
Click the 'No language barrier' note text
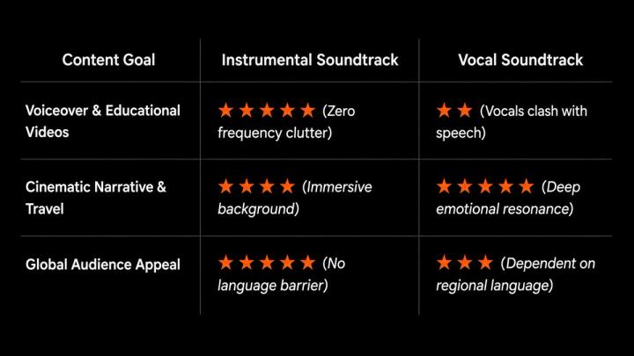point(282,274)
